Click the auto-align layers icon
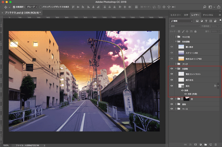This screenshot has height=147, width=222. coord(136,7)
